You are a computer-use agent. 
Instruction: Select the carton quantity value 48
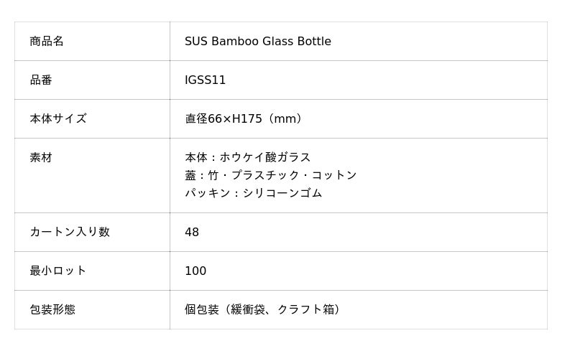(192, 233)
